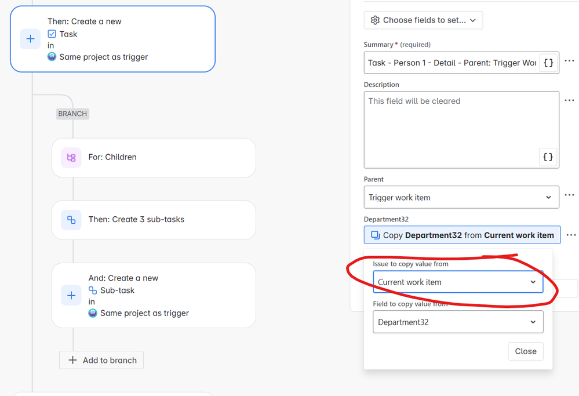Open smart values with the {} icon in Summary

click(548, 63)
